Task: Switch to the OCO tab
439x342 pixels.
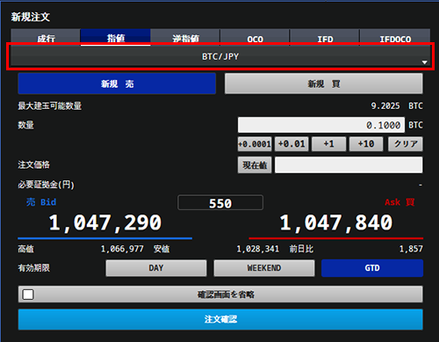Action: point(255,38)
